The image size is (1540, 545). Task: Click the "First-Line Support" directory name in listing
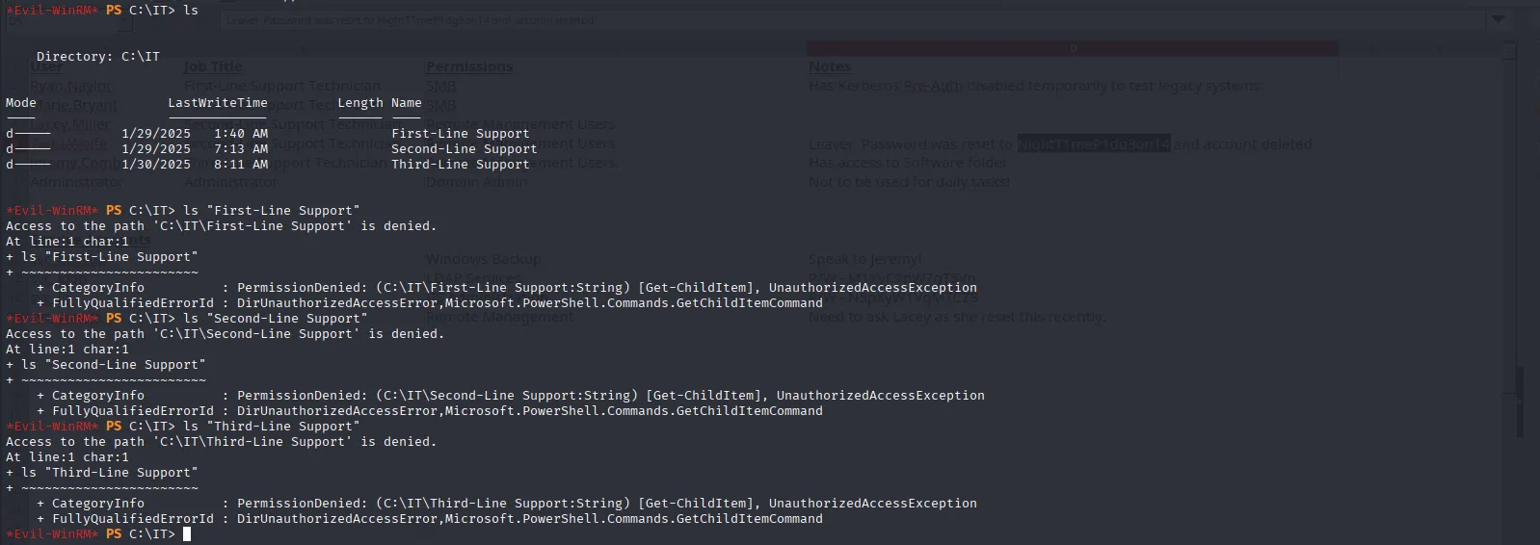pos(460,134)
